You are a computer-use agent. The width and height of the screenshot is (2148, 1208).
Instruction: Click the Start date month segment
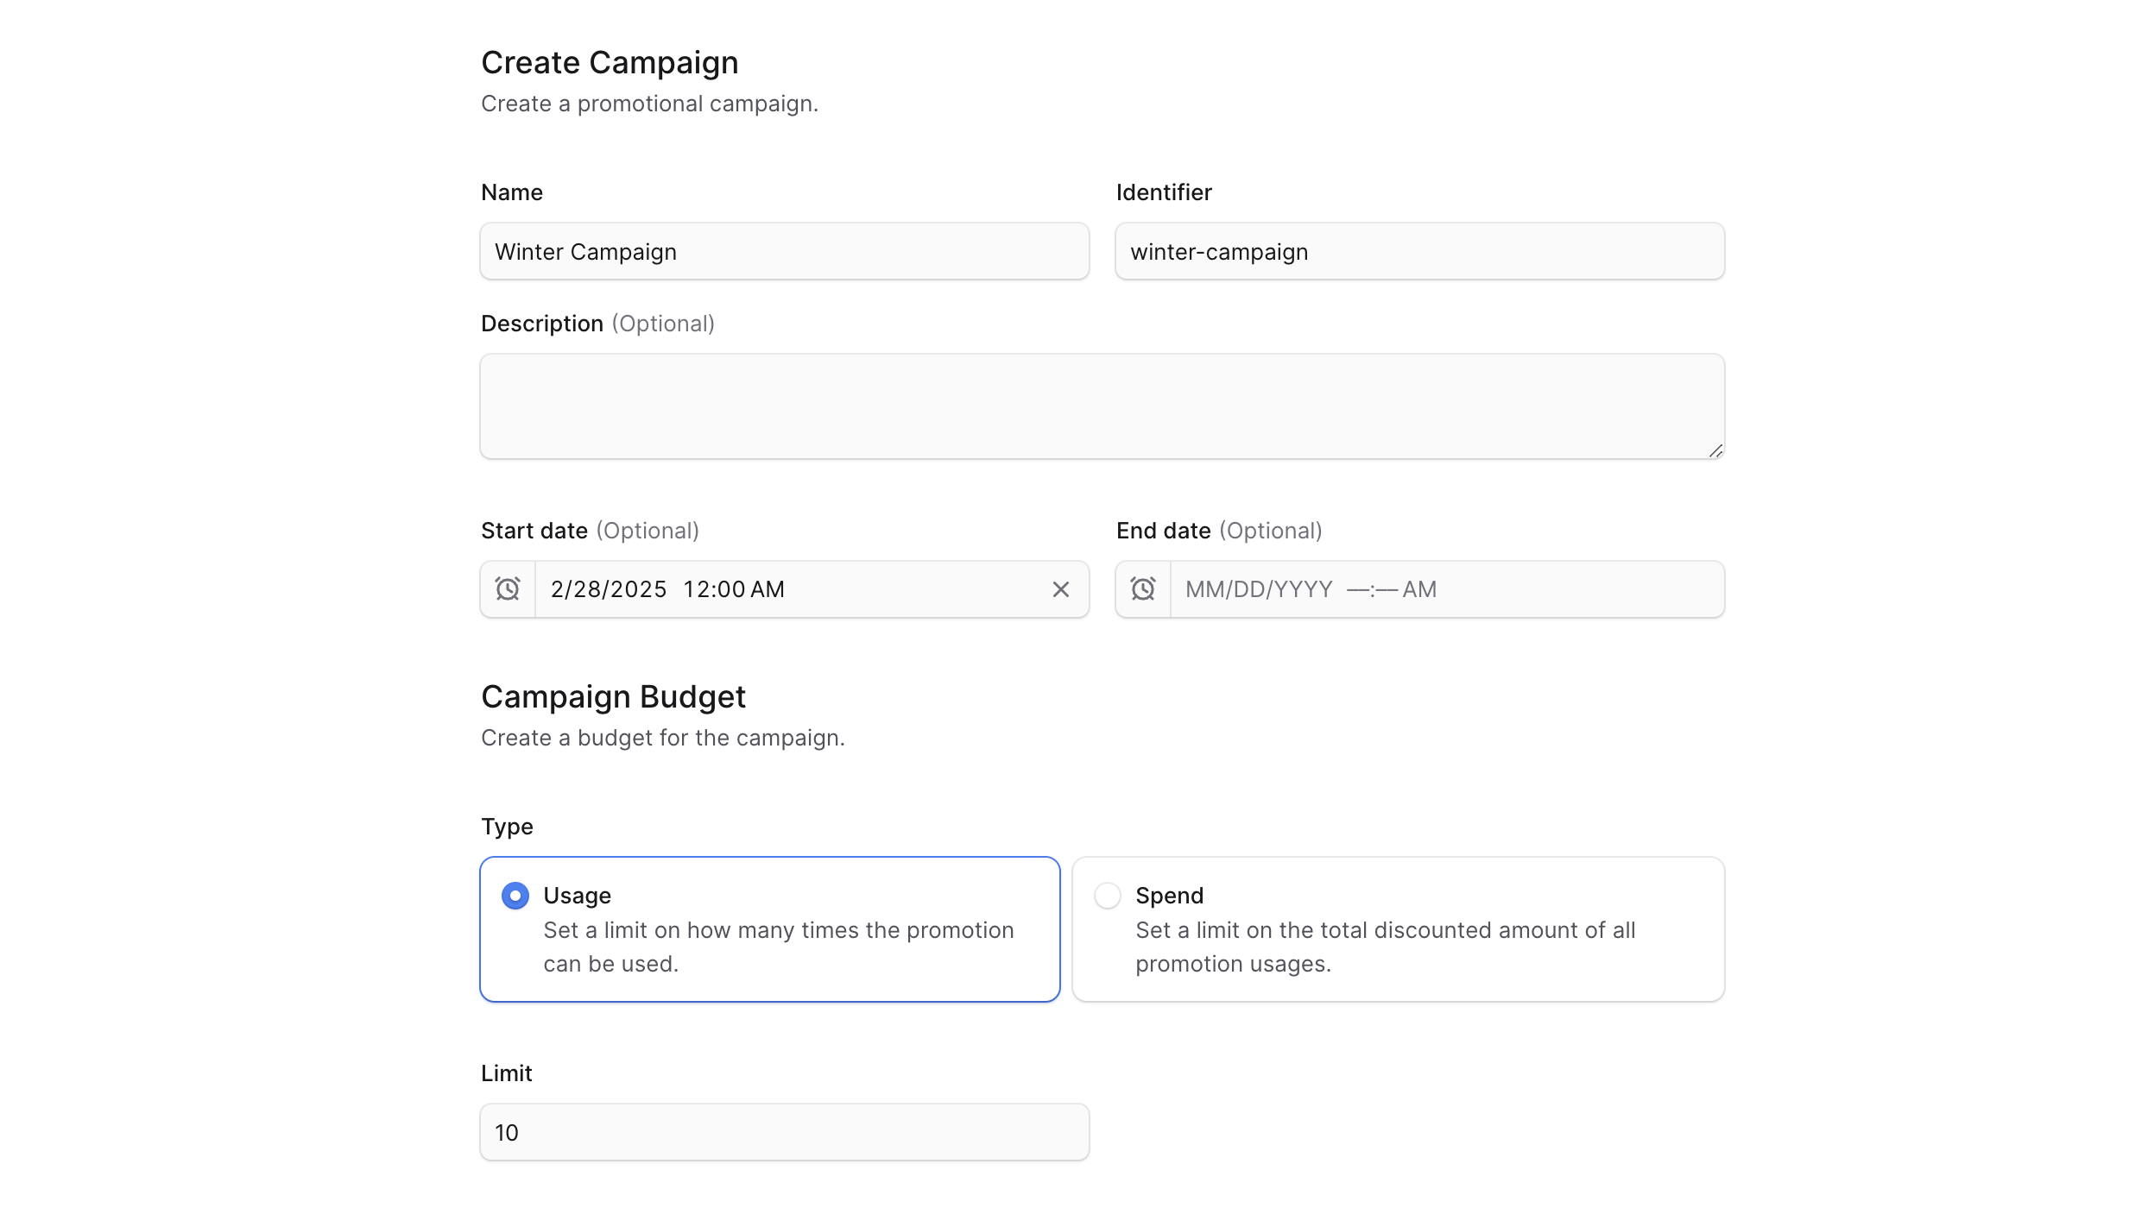click(x=557, y=589)
